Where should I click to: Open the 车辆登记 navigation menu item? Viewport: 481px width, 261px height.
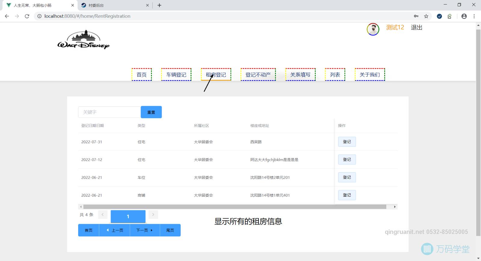176,75
